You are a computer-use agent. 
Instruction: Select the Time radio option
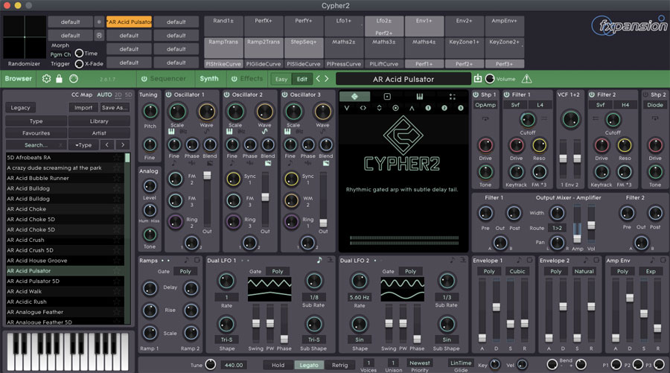tap(79, 54)
